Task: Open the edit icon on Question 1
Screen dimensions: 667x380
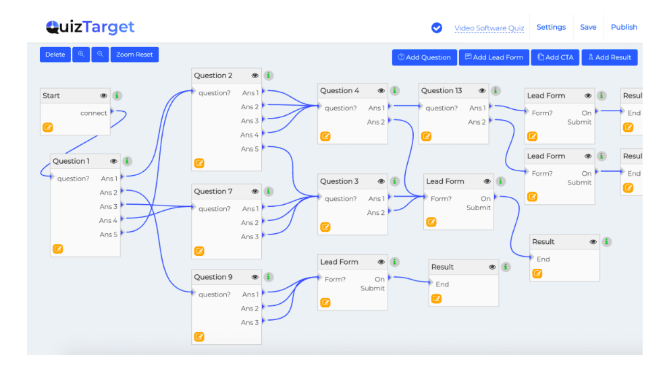Action: [58, 249]
